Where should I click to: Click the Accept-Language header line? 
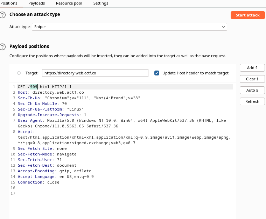point(56,177)
